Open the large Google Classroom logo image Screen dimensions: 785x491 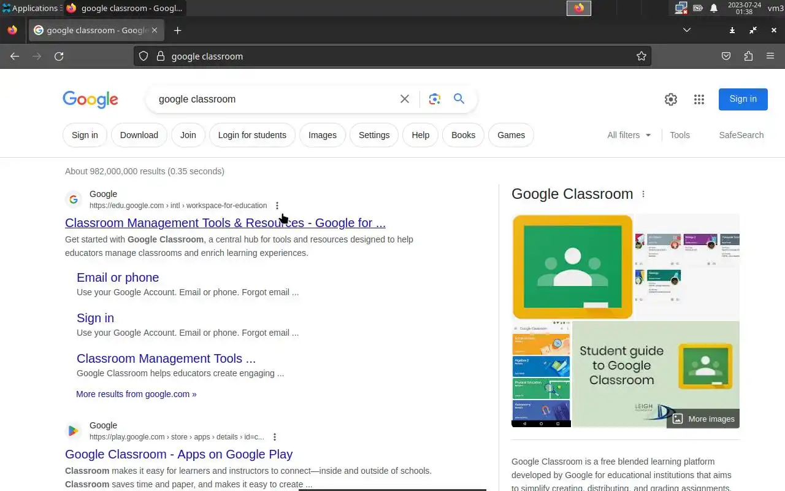572,266
